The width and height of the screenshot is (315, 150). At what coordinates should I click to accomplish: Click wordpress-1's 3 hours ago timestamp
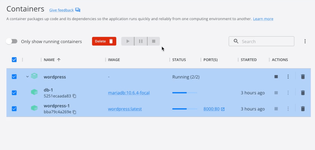pyautogui.click(x=253, y=109)
